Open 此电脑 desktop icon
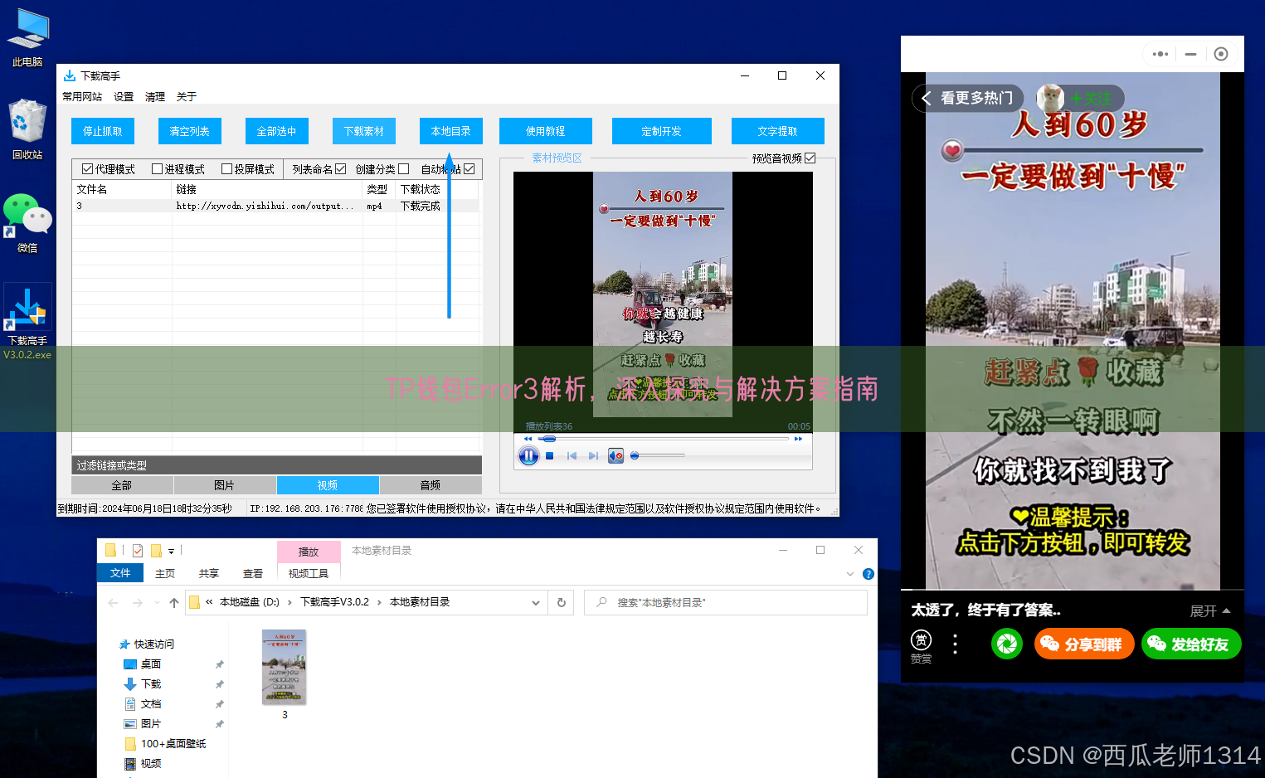The image size is (1265, 778). point(27,37)
